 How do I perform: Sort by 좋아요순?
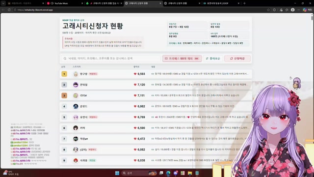(213, 59)
